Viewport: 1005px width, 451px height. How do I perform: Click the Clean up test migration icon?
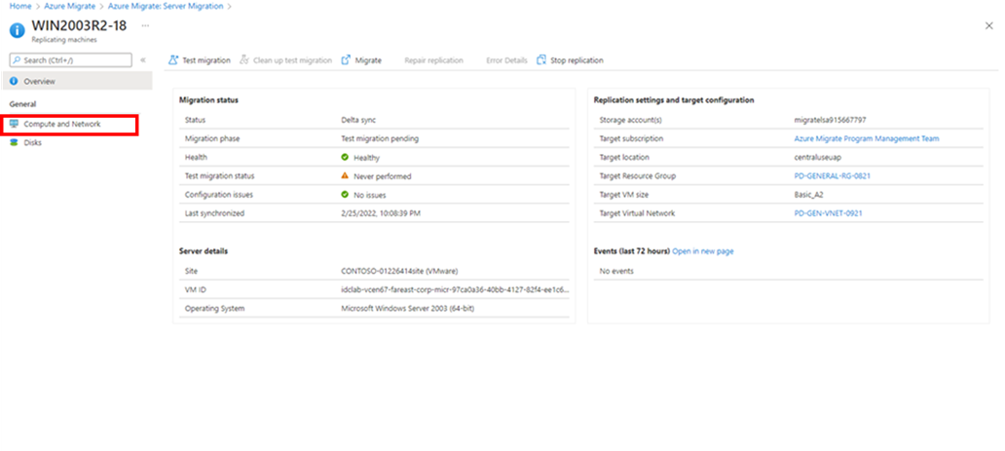(243, 60)
